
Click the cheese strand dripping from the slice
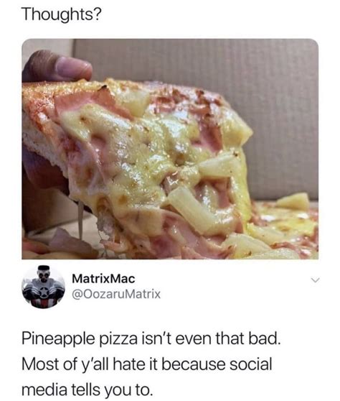pos(80,219)
